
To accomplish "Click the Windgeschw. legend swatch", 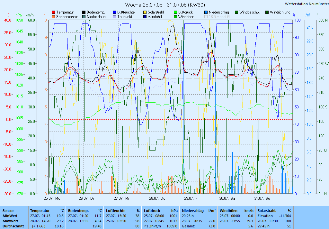I will (x=236, y=12).
